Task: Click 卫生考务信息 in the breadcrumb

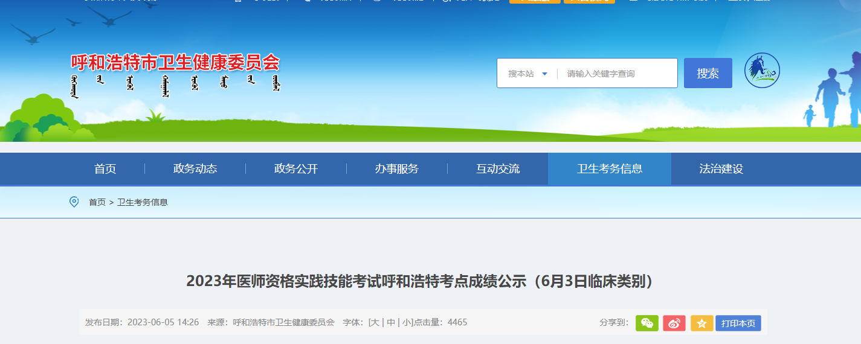Action: tap(143, 202)
